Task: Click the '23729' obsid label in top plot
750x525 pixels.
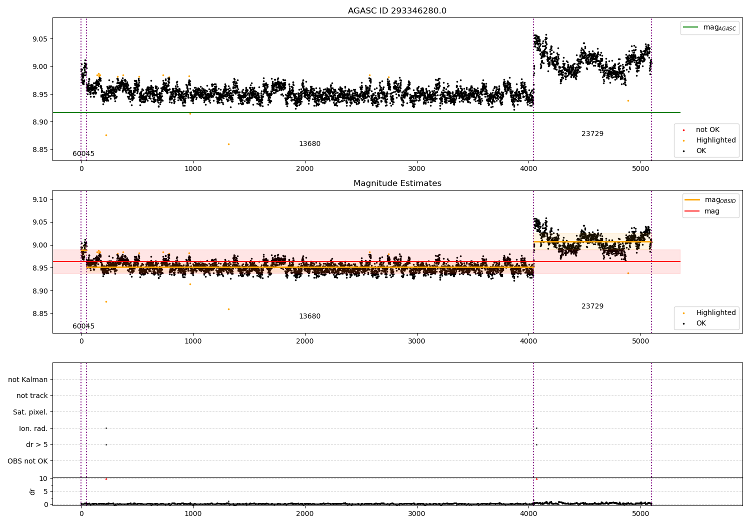Action: tap(592, 134)
